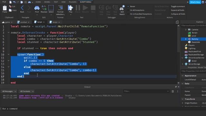Collapse the Data properties section

[x=183, y=84]
